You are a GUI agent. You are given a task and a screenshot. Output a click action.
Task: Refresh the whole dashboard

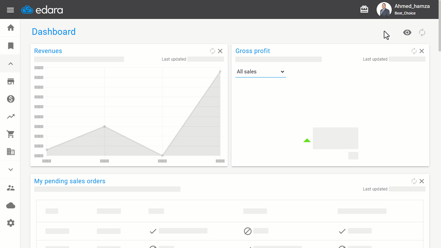[422, 33]
